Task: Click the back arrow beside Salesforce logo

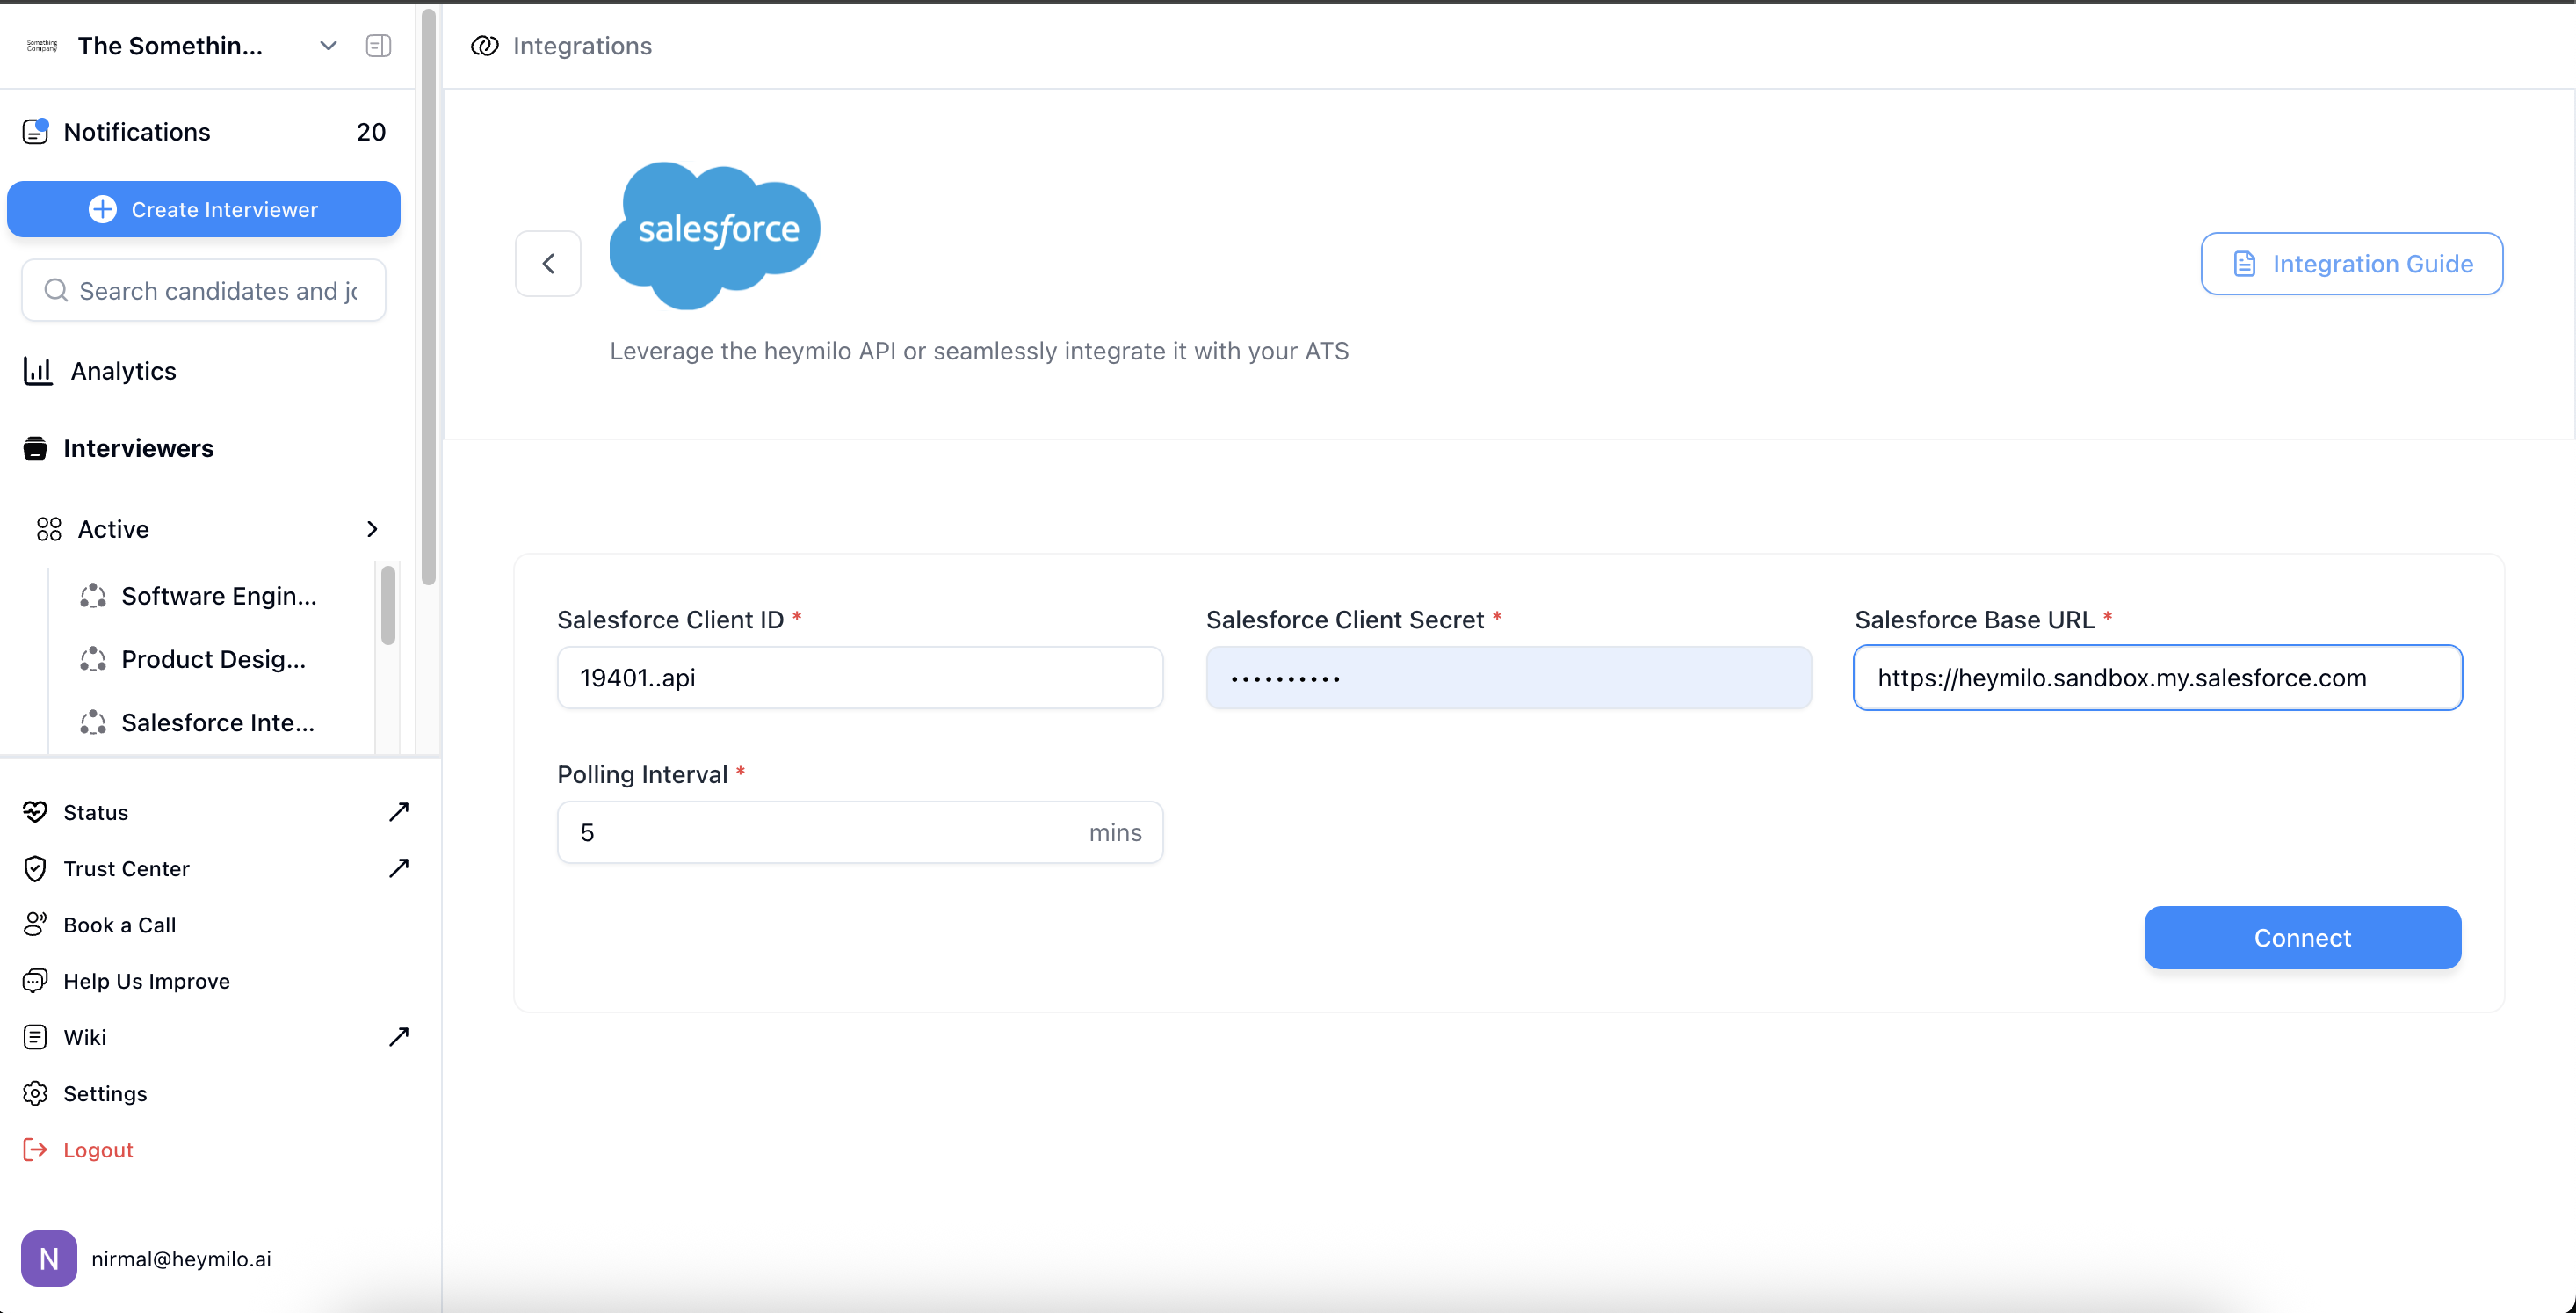Action: coord(548,264)
